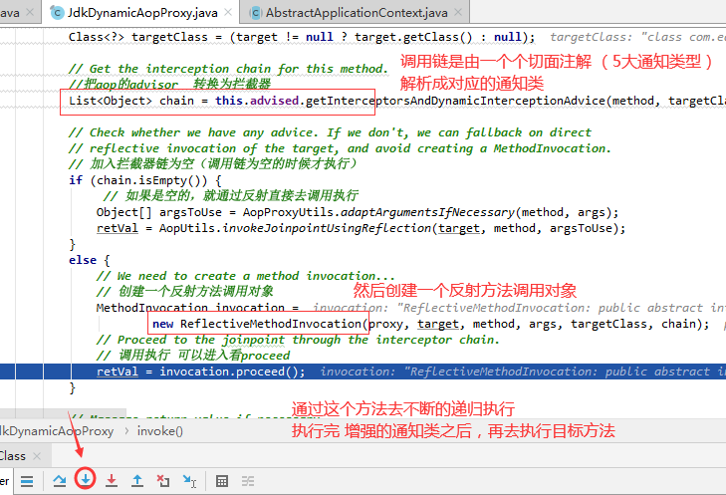Click 'invokeJoinpointUsingReflection' method call
Image resolution: width=726 pixels, height=495 pixels.
pos(327,228)
